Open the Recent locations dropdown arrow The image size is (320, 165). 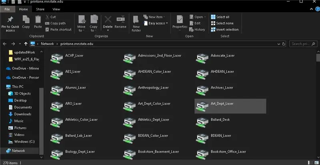coord(20,44)
